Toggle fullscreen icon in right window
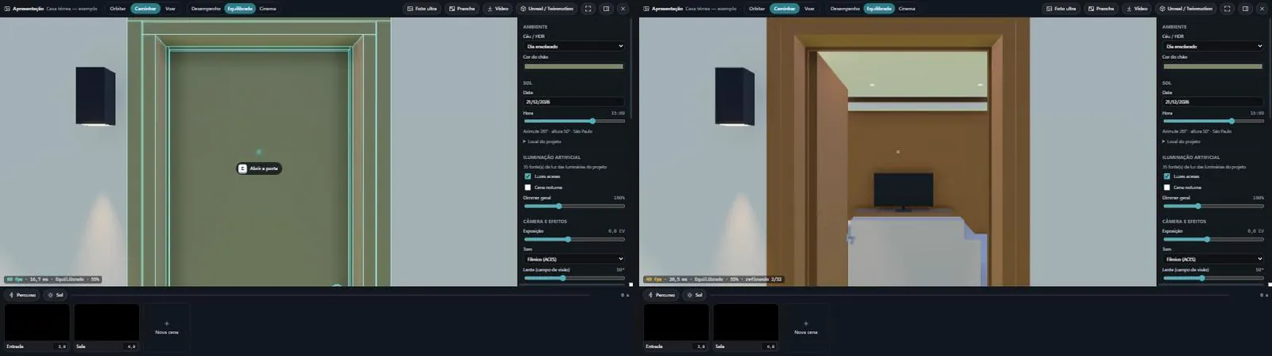The height and width of the screenshot is (356, 1272). (1227, 9)
